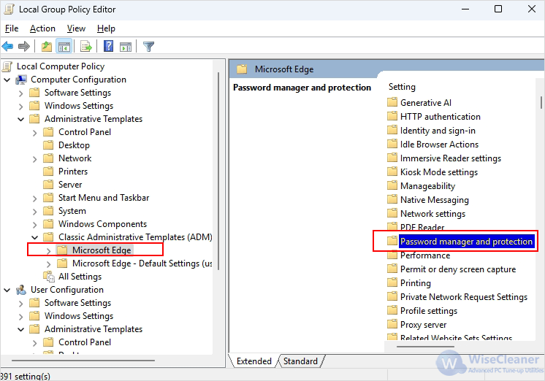Select Microsoft Edge - Default Settings tree item

pyautogui.click(x=142, y=263)
